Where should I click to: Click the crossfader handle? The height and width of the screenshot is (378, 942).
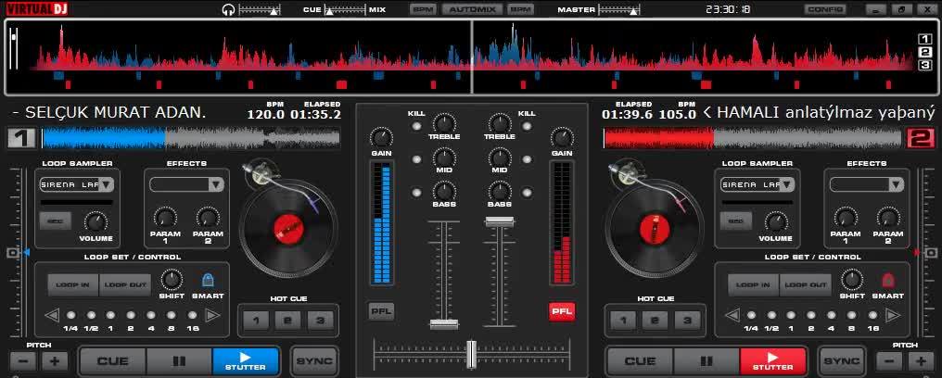472,354
